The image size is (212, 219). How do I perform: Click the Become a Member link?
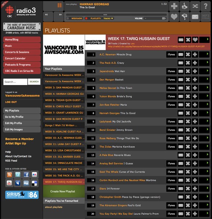(x=19, y=139)
